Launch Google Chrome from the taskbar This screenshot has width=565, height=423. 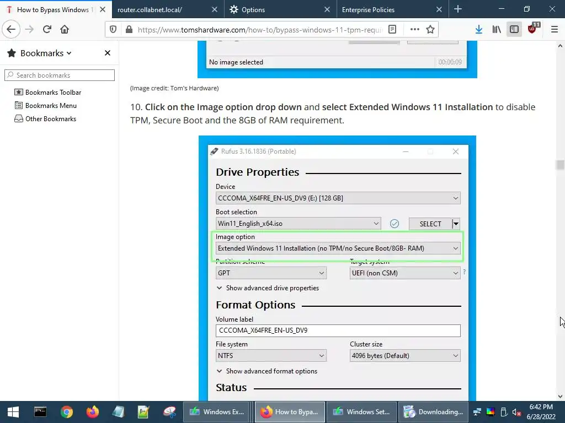click(67, 412)
